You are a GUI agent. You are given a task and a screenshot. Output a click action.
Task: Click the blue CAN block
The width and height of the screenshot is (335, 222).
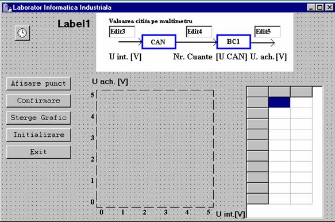pos(159,42)
